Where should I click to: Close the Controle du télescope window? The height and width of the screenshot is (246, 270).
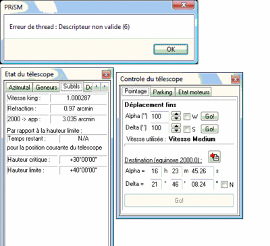coord(236,79)
